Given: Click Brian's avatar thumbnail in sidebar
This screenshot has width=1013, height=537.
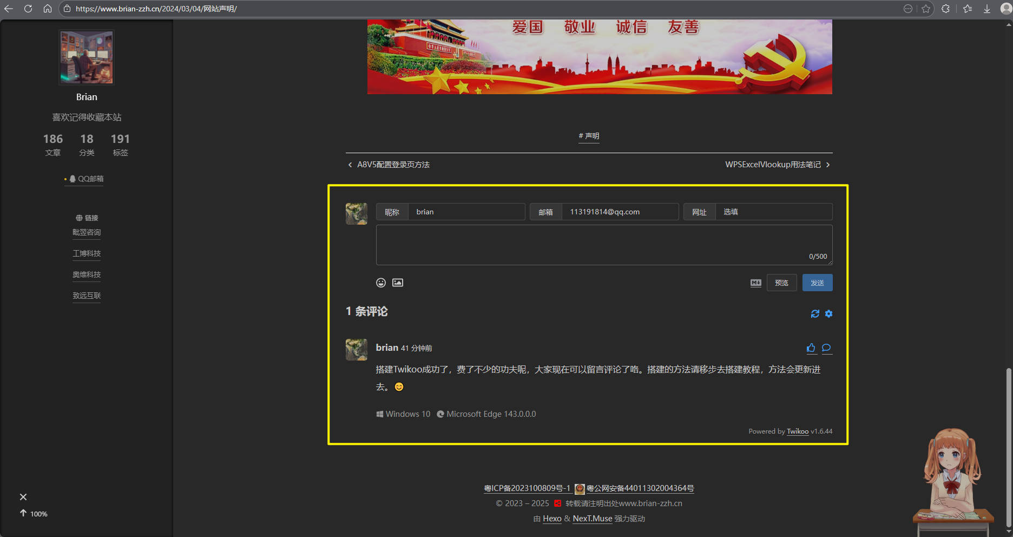Looking at the screenshot, I should pyautogui.click(x=86, y=57).
